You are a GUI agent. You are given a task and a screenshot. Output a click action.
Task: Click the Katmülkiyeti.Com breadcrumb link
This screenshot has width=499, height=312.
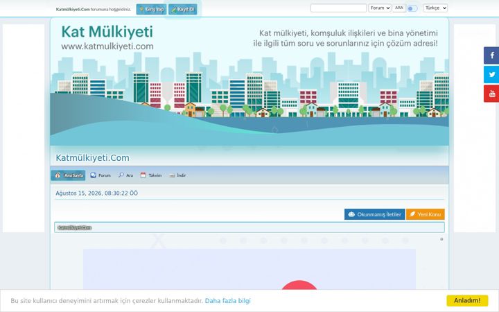click(75, 227)
